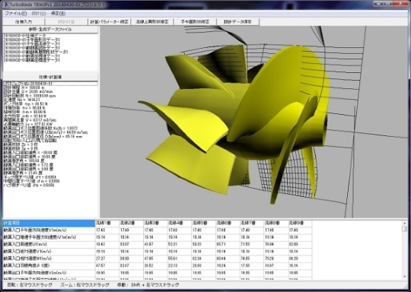Click the 仕様・計算値 panel header
This screenshot has height=292, width=411.
(x=50, y=77)
